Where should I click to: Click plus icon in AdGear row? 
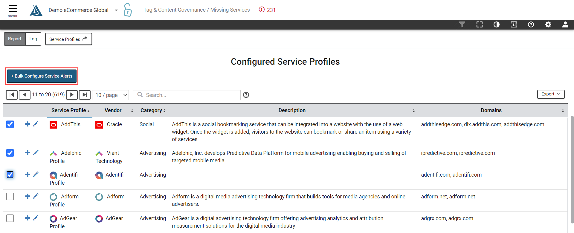[28, 218]
